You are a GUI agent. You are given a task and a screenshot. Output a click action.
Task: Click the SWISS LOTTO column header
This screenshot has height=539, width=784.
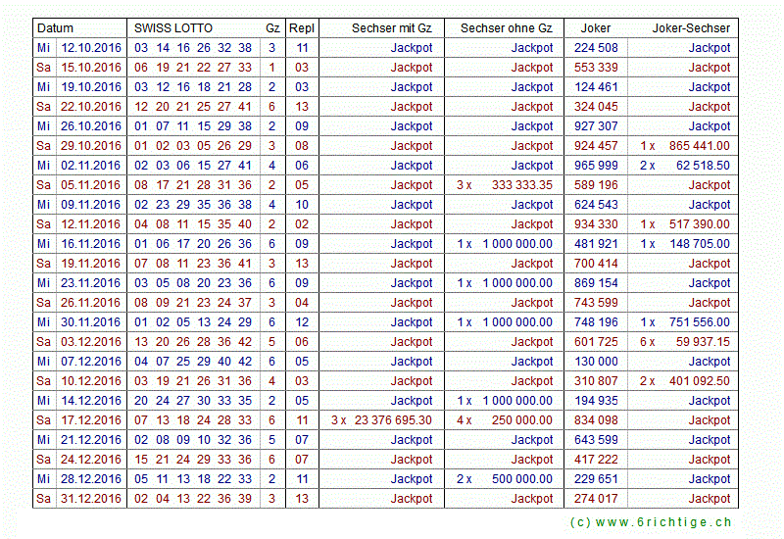pyautogui.click(x=173, y=28)
